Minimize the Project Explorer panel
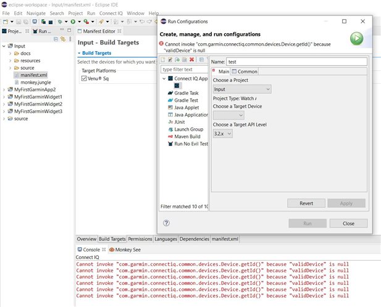 (62, 30)
